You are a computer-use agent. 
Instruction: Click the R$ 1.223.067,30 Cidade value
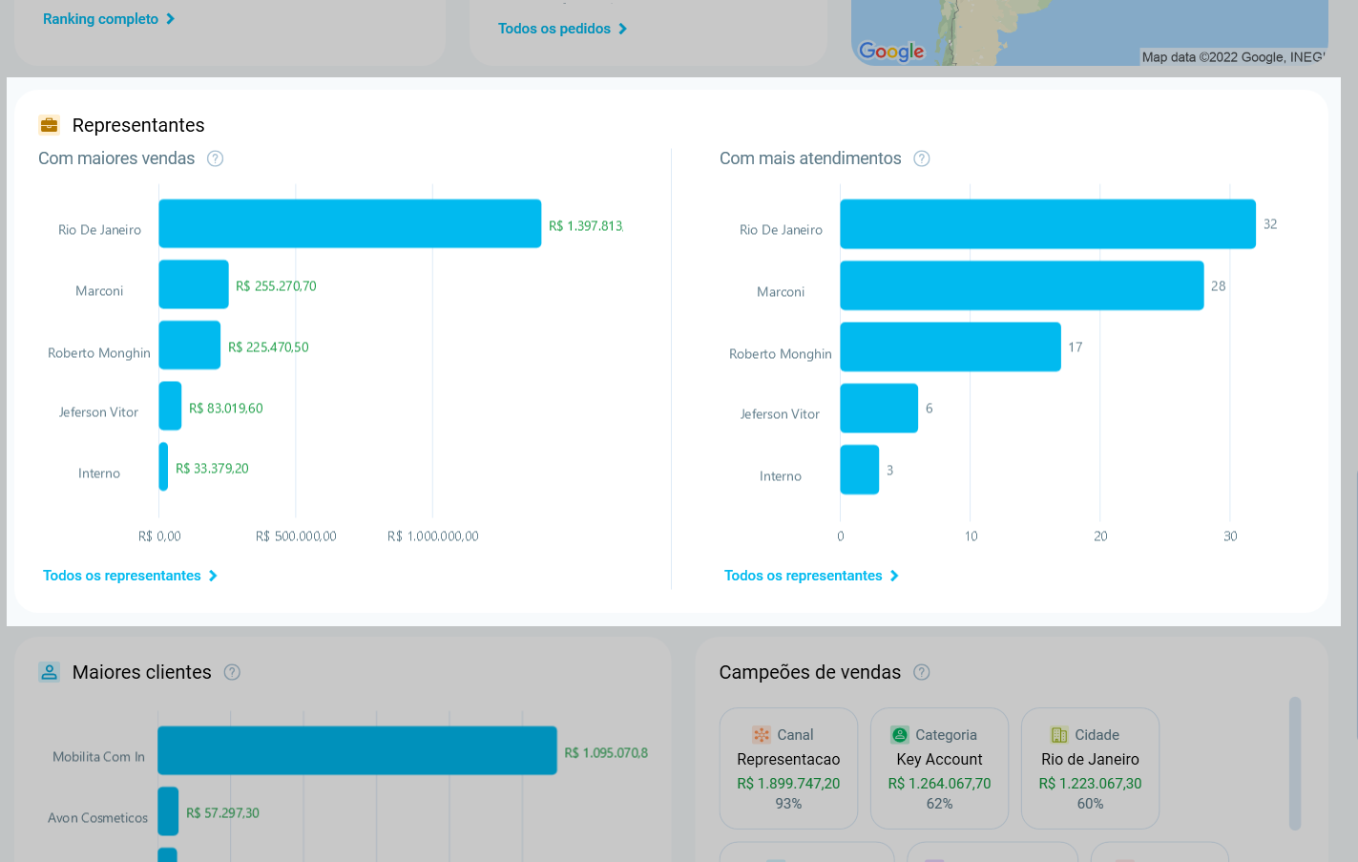coord(1090,784)
